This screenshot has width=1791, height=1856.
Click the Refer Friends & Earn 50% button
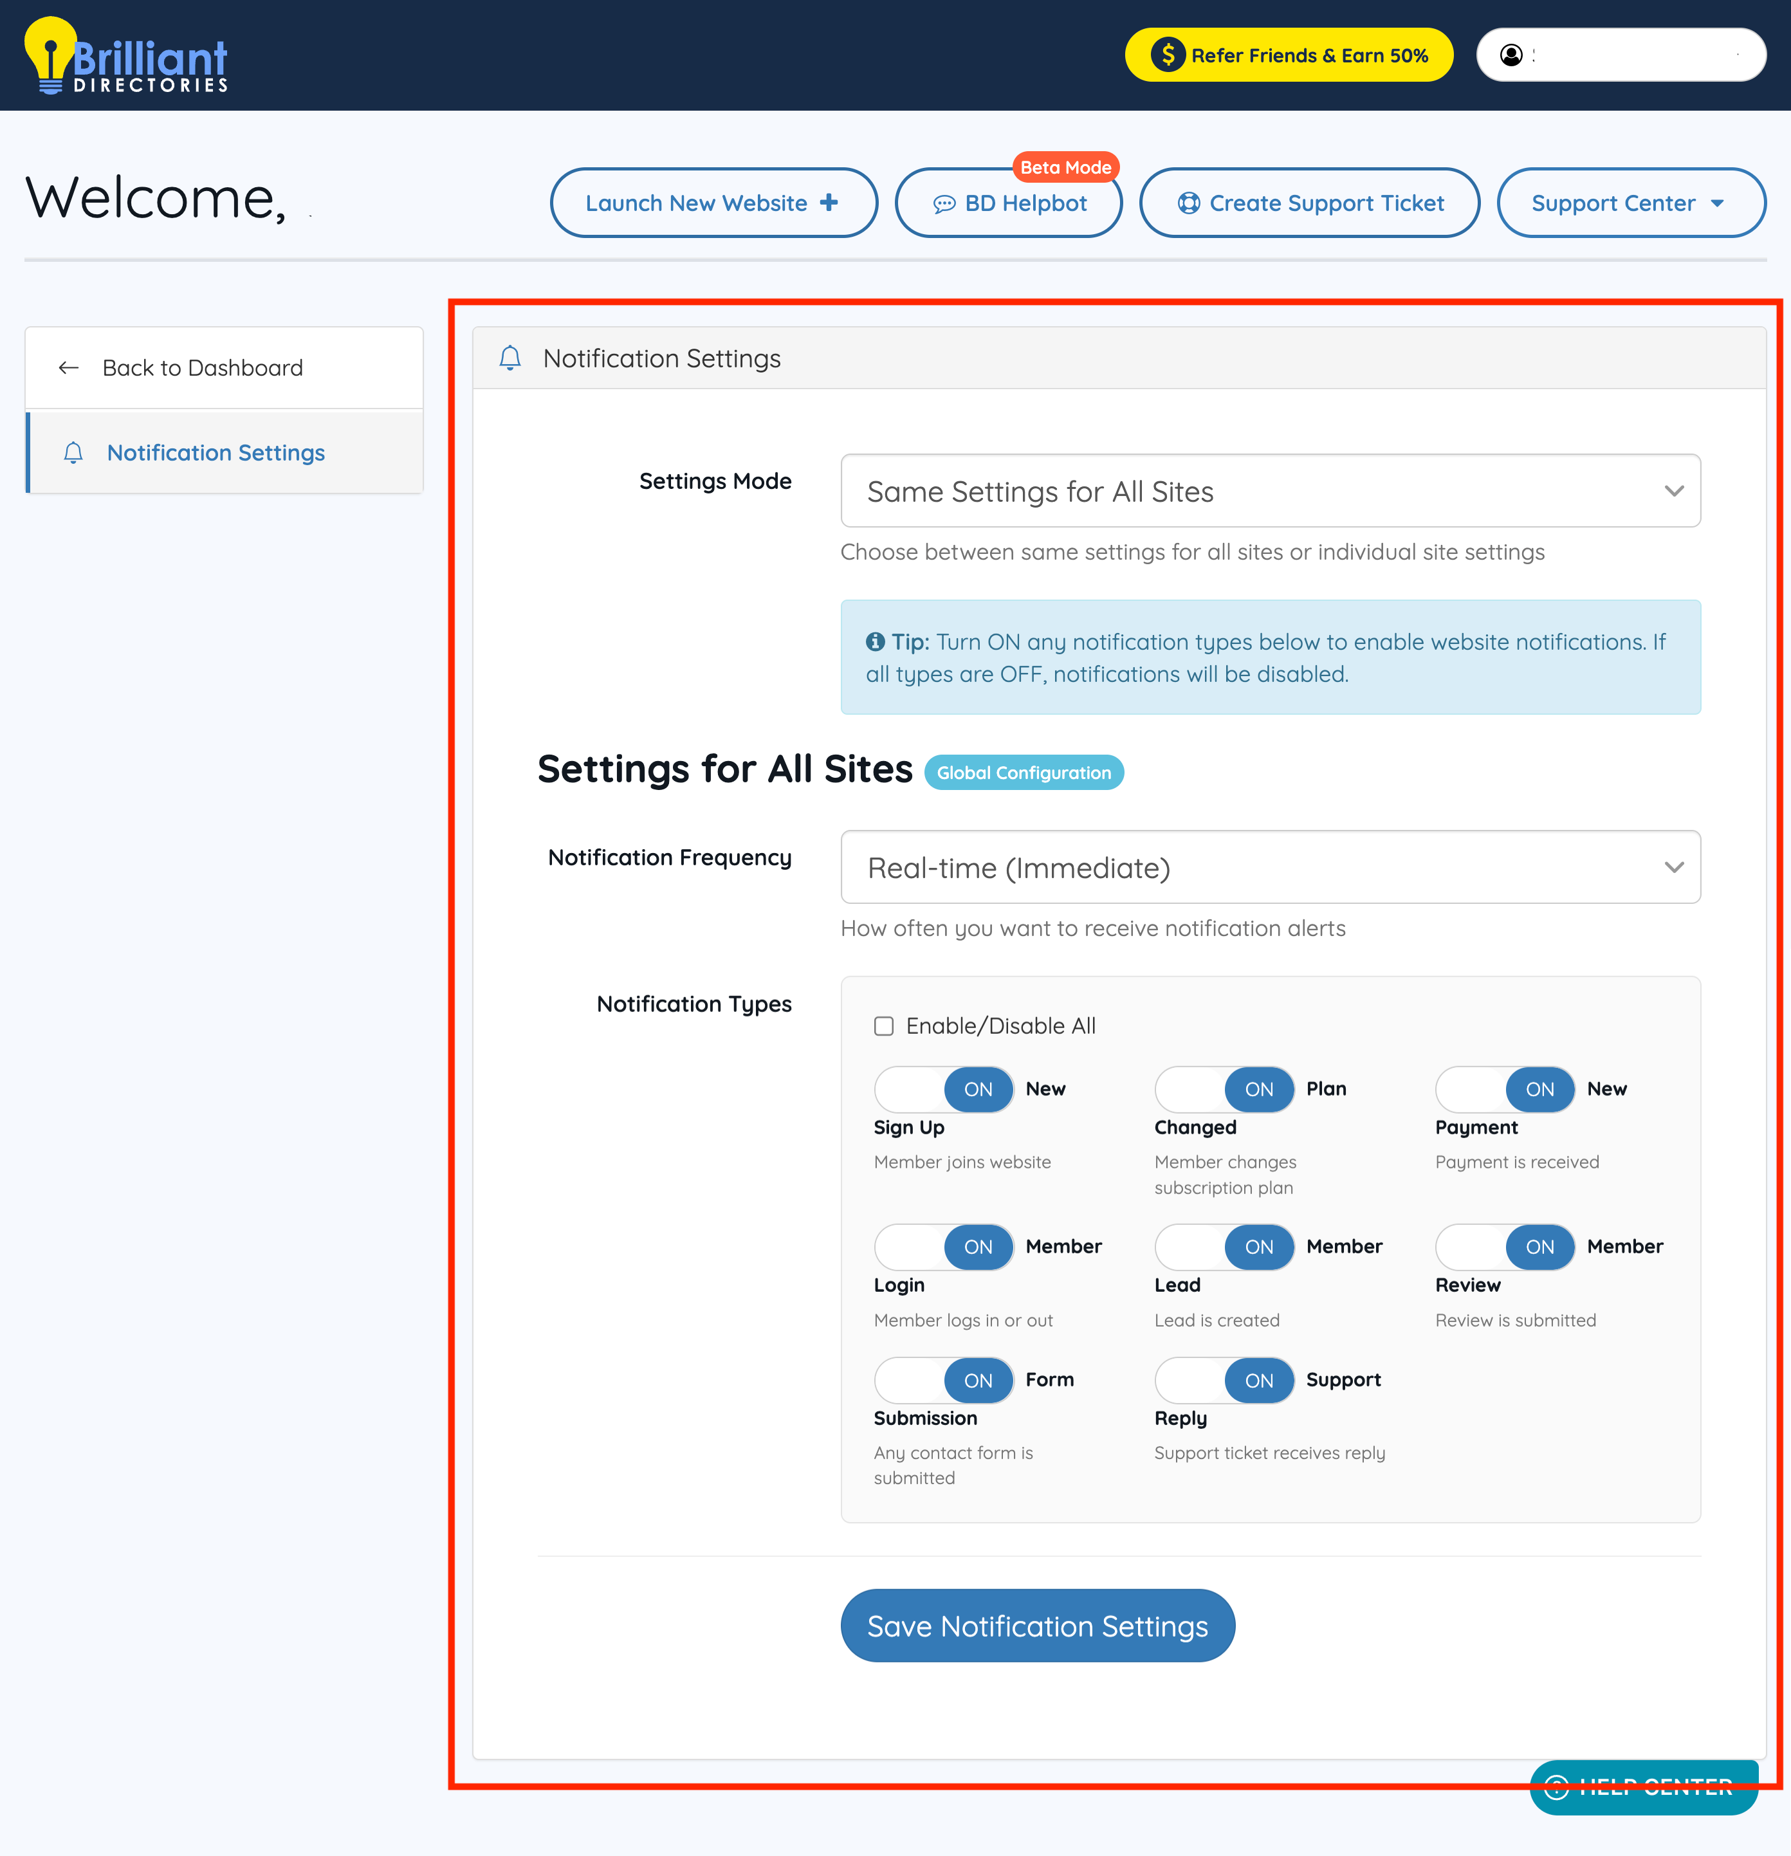pos(1288,55)
